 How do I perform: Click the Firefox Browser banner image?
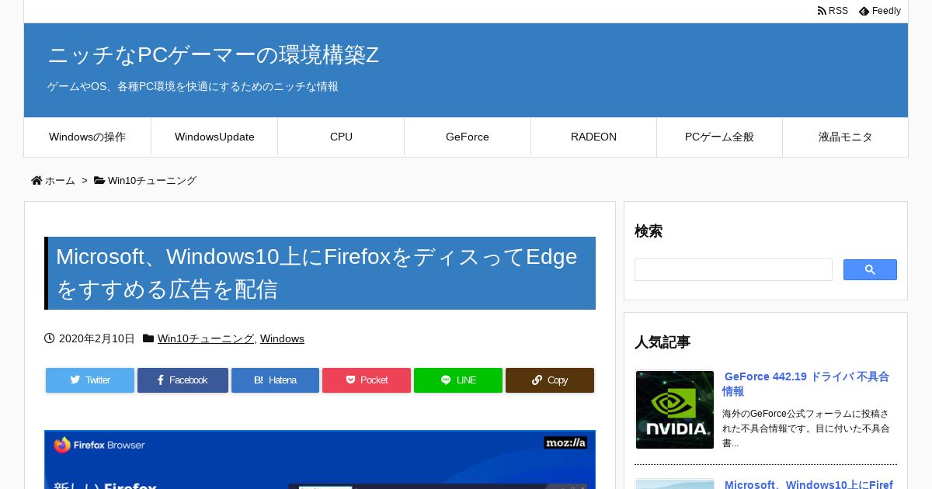point(320,460)
